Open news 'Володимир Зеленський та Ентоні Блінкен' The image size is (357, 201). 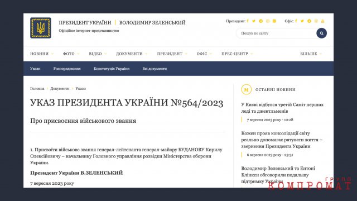coord(278,175)
